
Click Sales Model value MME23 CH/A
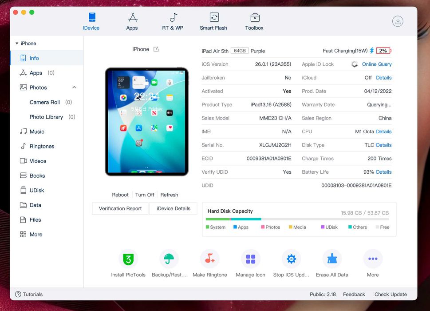pos(275,118)
